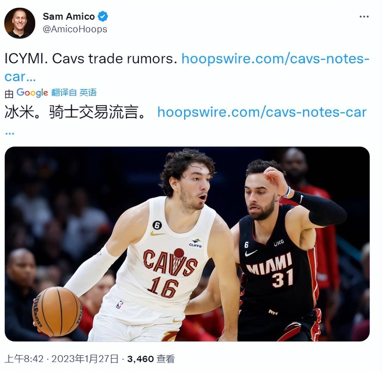Open Sam Amico's profile avatar photo
Screen dimensions: 382x371
pyautogui.click(x=20, y=23)
